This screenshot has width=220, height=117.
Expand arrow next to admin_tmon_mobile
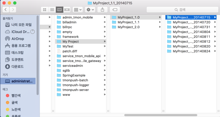[105, 17]
